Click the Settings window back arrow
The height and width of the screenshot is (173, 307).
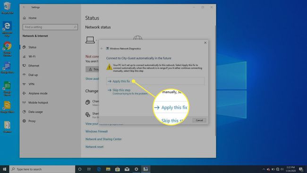coord(24,7)
